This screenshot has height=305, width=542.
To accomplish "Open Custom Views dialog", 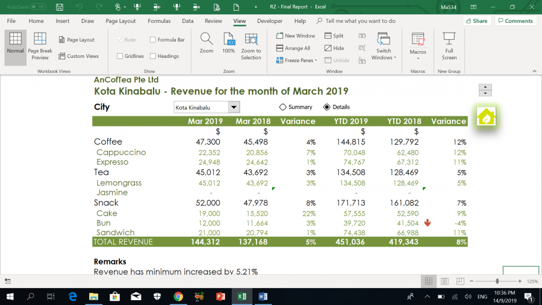I will pos(79,56).
